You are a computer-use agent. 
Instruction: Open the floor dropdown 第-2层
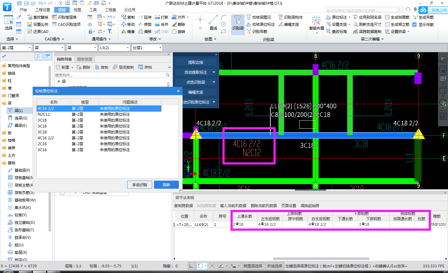[16, 48]
